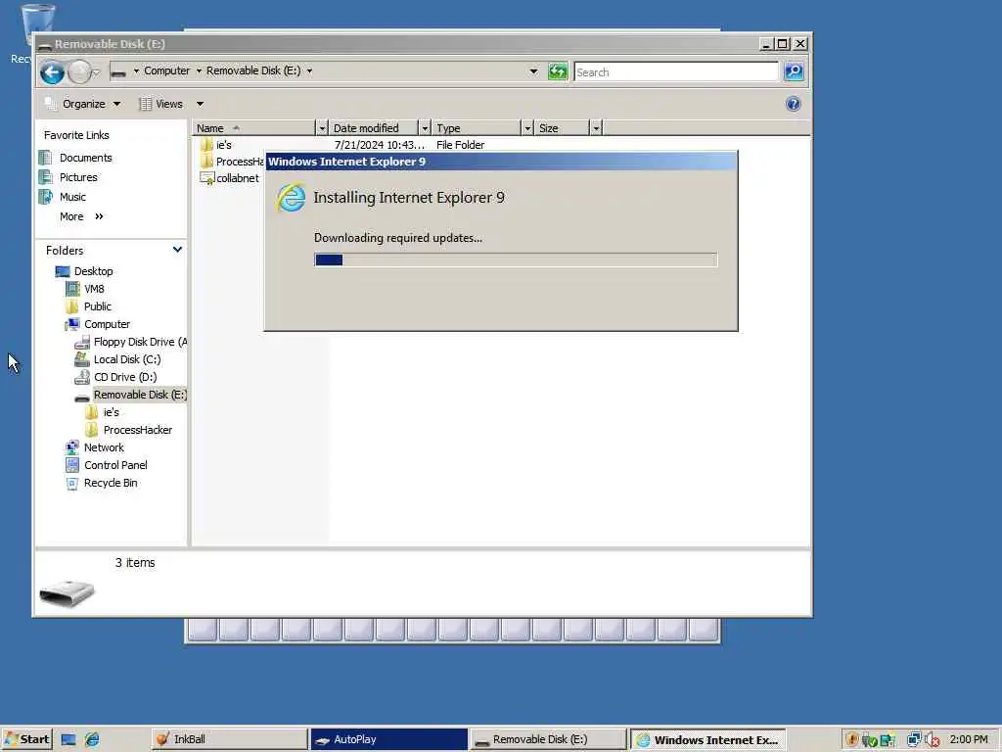Click the Windows Internet Explorer 9 title bar

(501, 162)
